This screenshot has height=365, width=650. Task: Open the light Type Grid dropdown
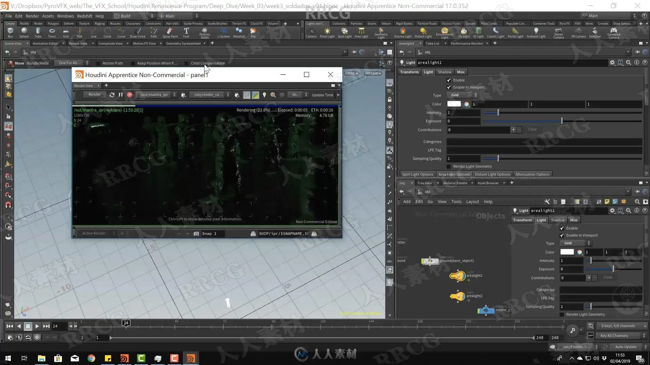462,95
